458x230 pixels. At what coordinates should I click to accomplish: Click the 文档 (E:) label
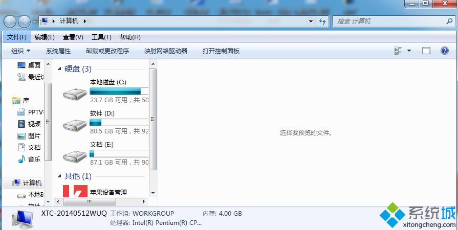tap(102, 145)
